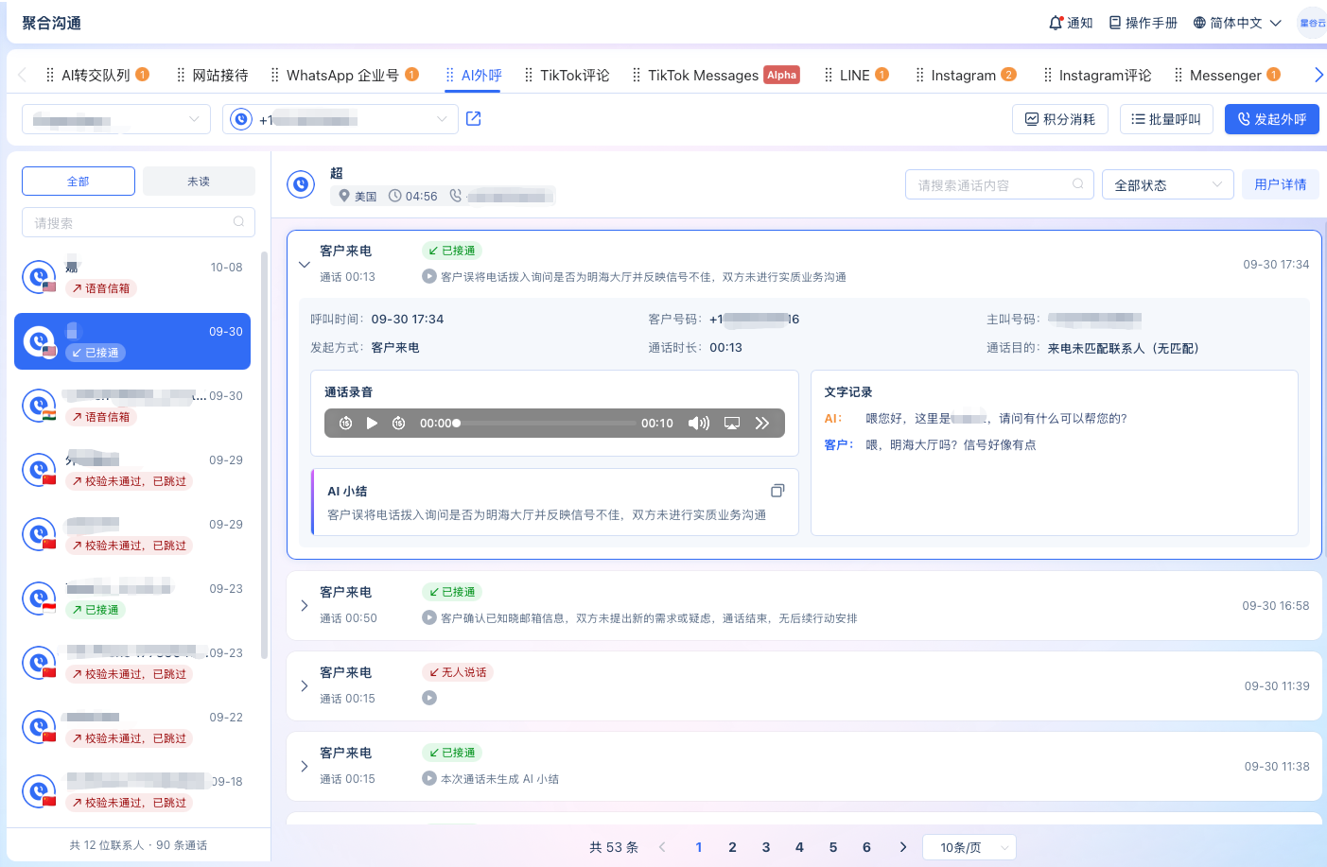The height and width of the screenshot is (867, 1327).
Task: Start a call with 发起外呼
Action: pyautogui.click(x=1272, y=119)
